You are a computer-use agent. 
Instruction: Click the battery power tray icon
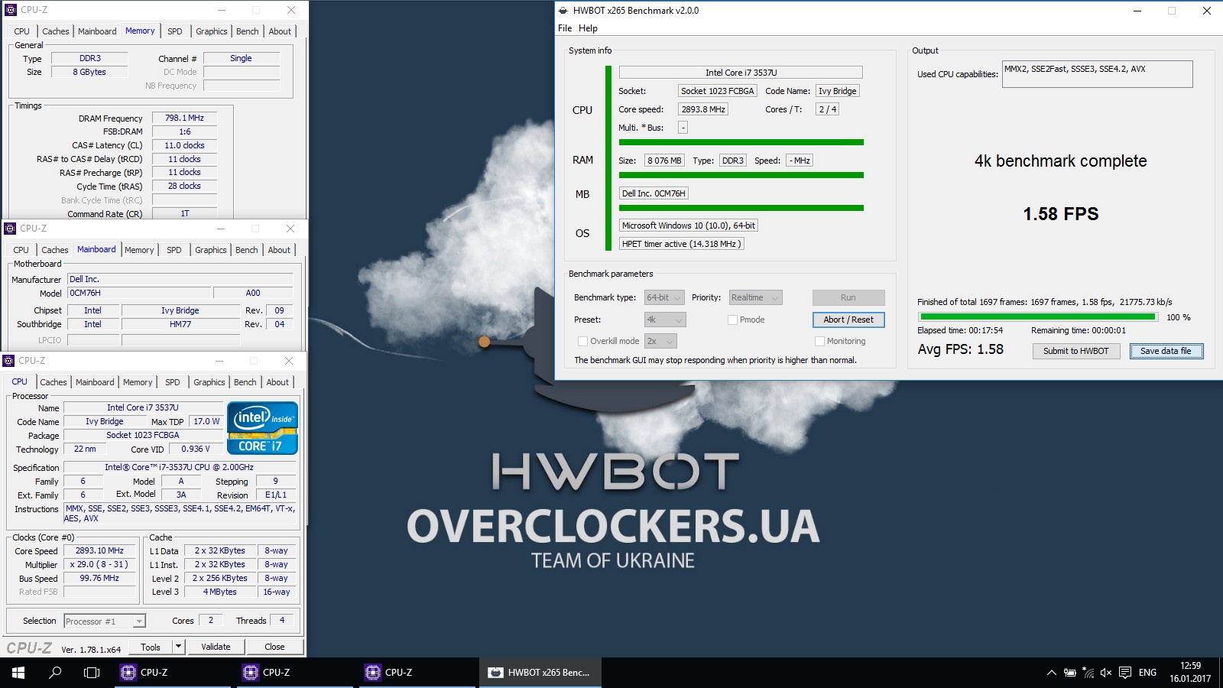click(x=1070, y=673)
